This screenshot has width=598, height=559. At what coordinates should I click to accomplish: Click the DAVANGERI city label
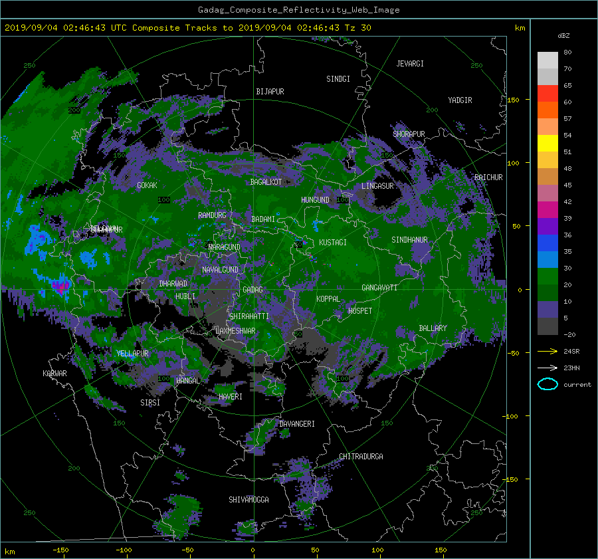(x=297, y=424)
